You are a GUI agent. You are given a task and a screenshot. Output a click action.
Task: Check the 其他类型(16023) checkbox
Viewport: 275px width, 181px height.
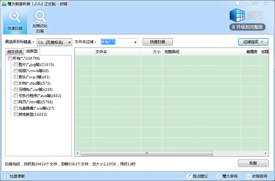pyautogui.click(x=16, y=115)
